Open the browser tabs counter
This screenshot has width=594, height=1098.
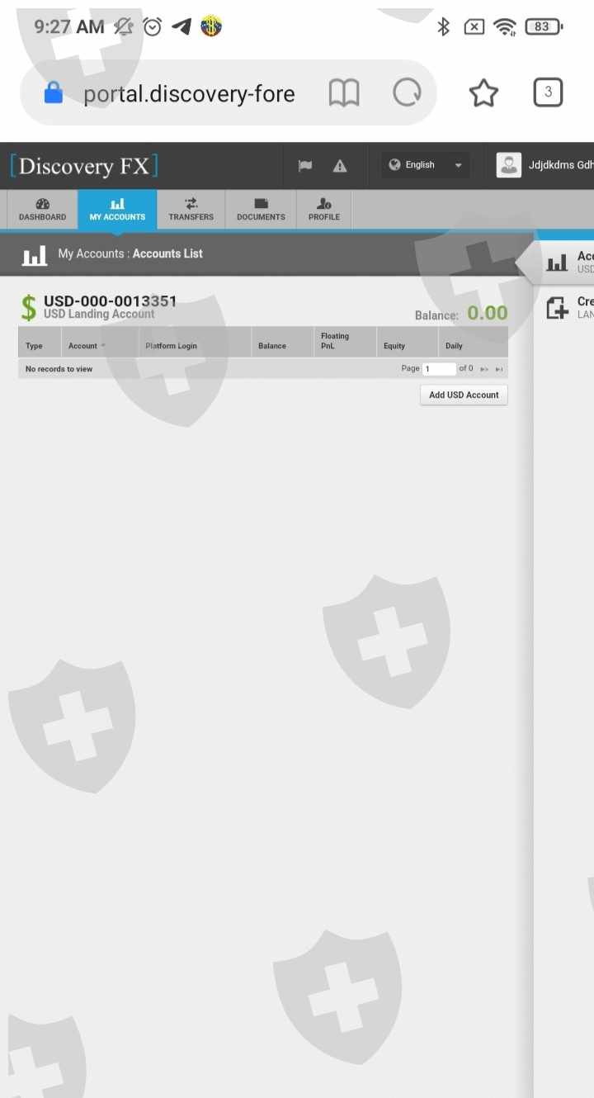click(548, 92)
